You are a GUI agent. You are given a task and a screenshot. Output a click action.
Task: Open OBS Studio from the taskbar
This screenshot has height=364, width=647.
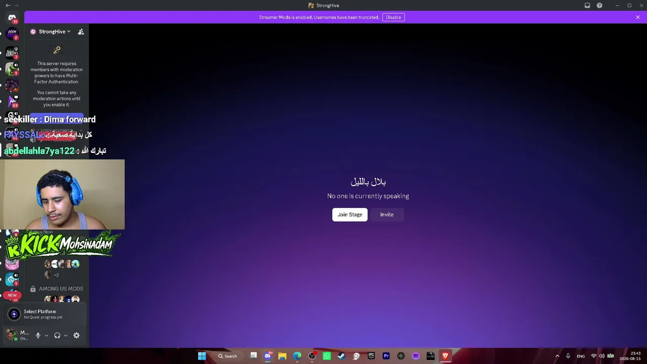(312, 356)
